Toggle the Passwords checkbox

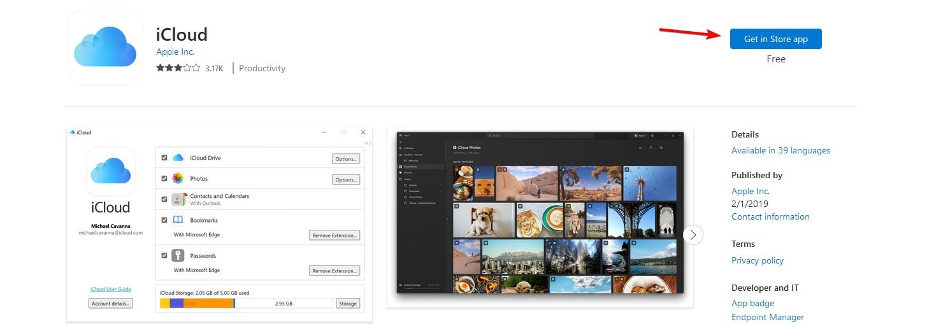pos(164,255)
